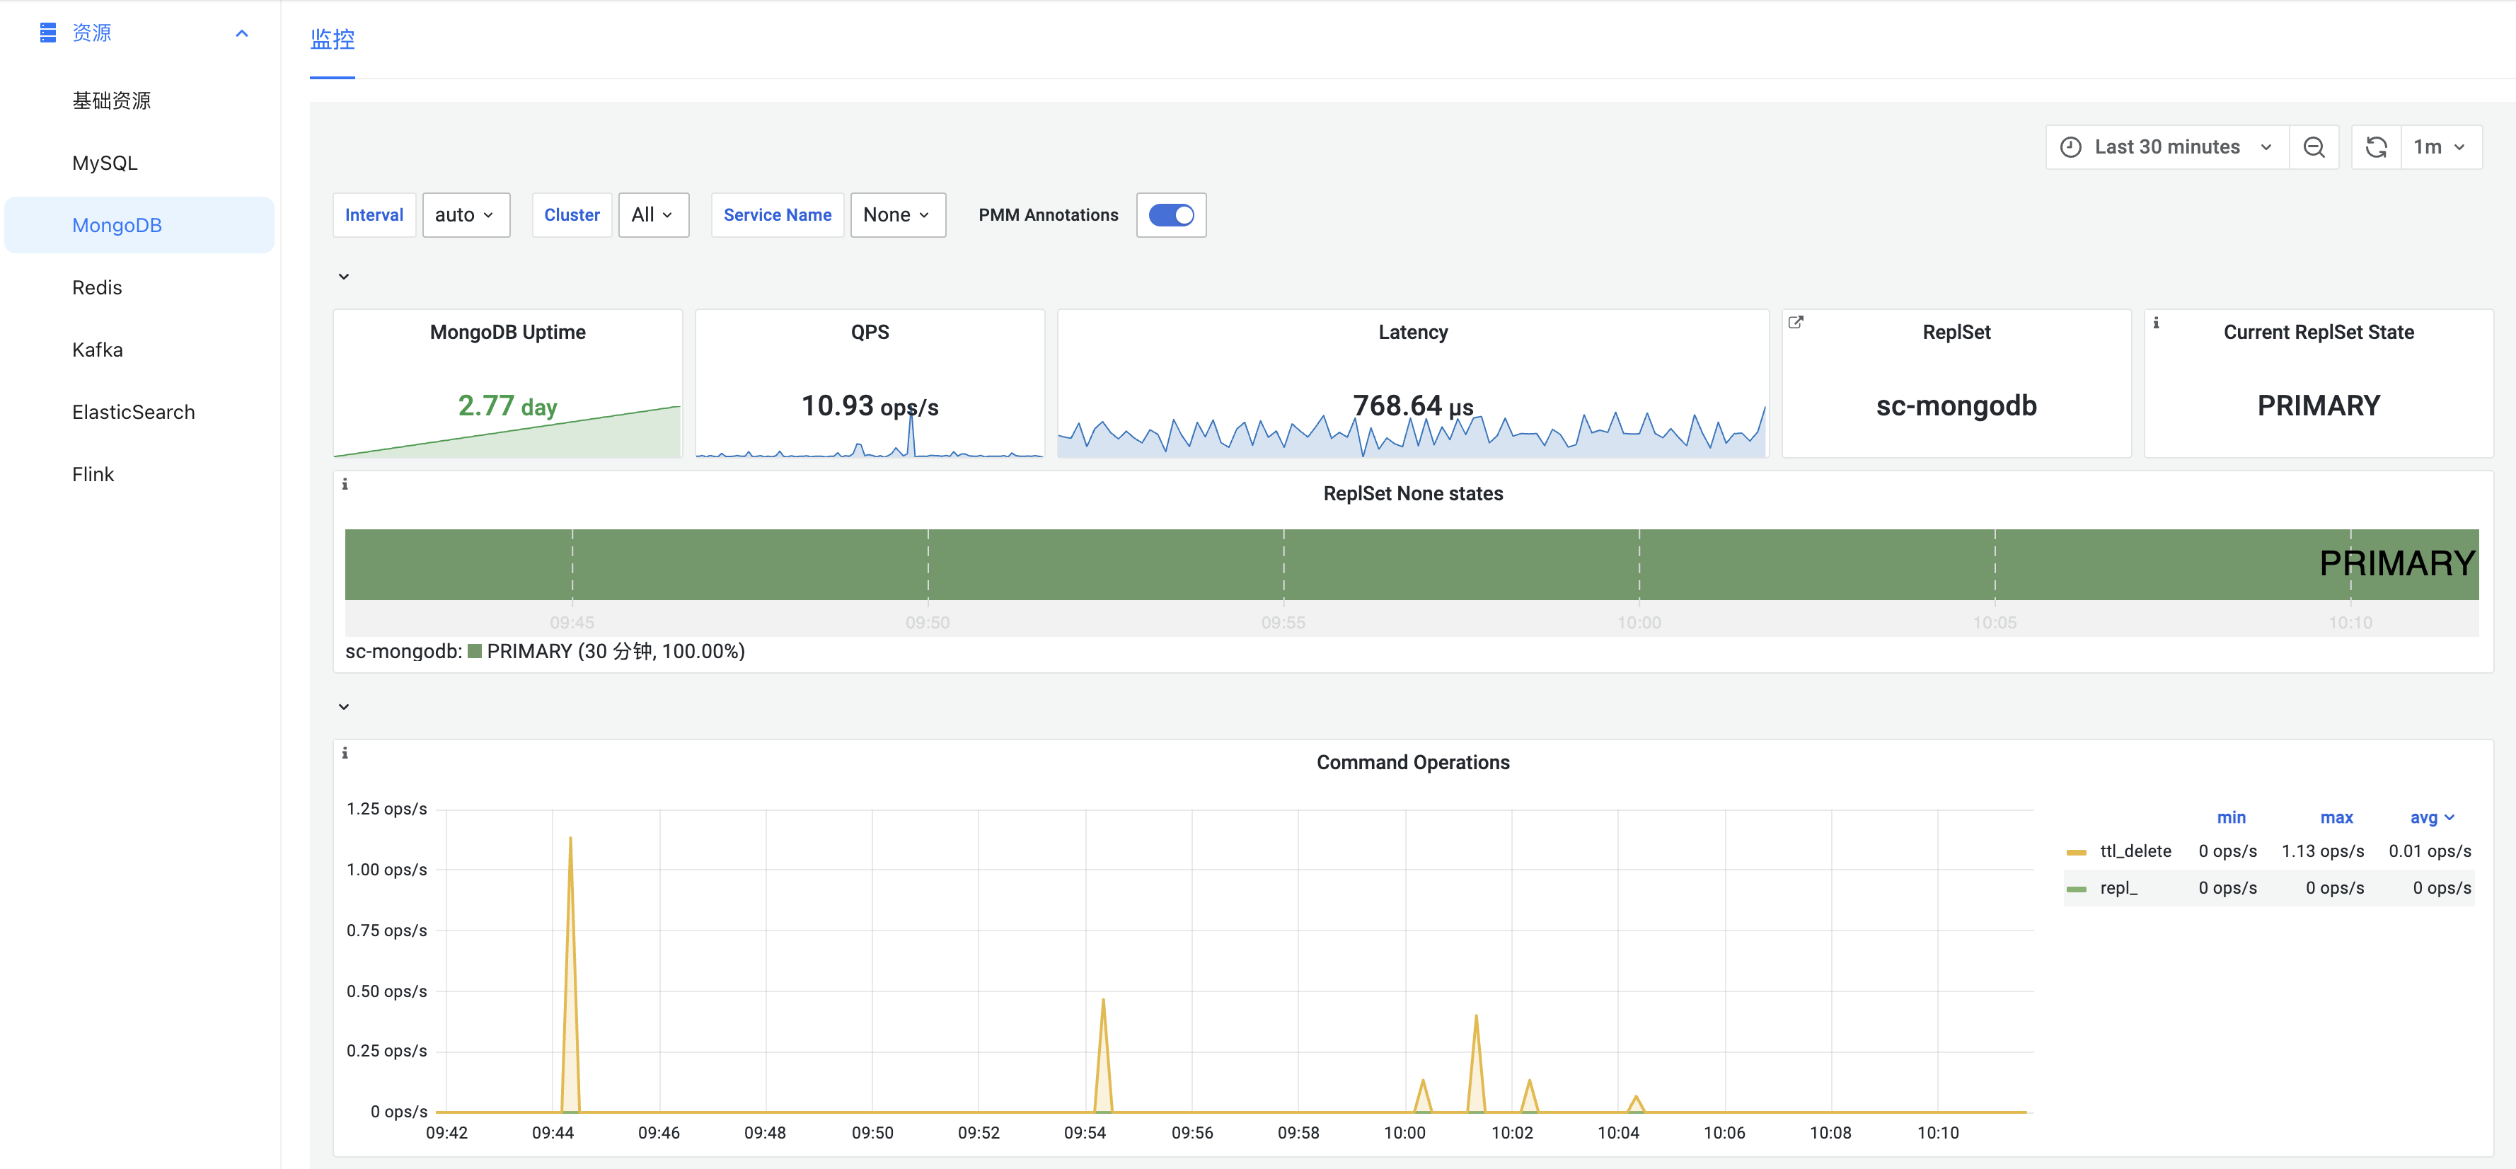Click the ReplSet panel title
This screenshot has height=1169, width=2516.
click(1956, 332)
